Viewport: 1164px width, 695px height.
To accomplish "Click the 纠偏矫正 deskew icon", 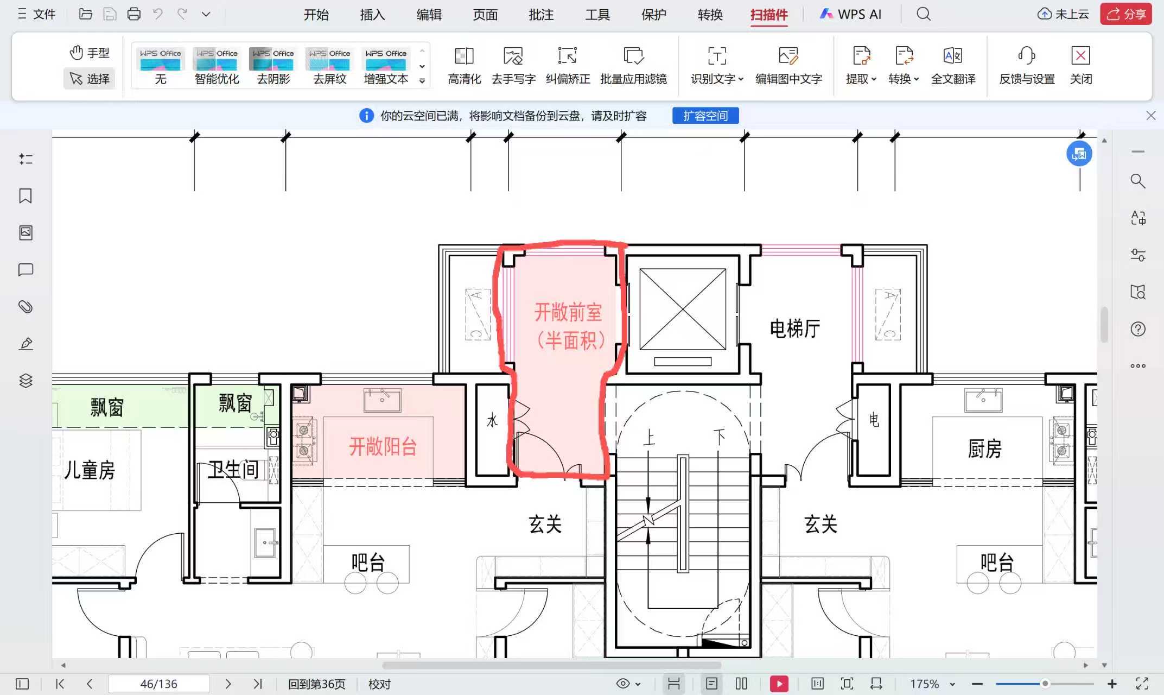I will point(568,56).
